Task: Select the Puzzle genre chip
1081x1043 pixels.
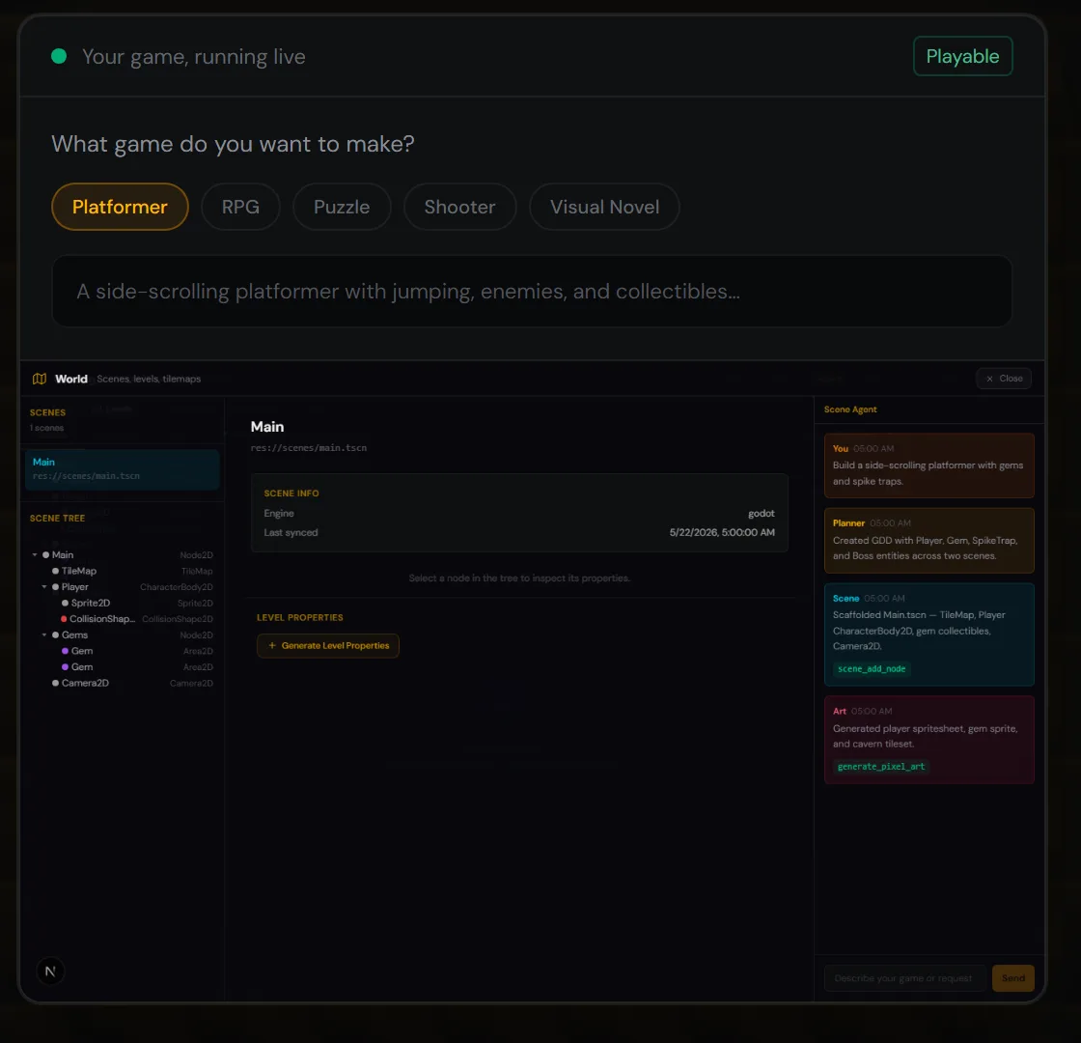Action: click(x=342, y=207)
